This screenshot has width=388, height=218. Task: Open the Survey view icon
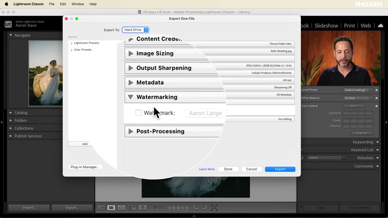pyautogui.click(x=132, y=208)
